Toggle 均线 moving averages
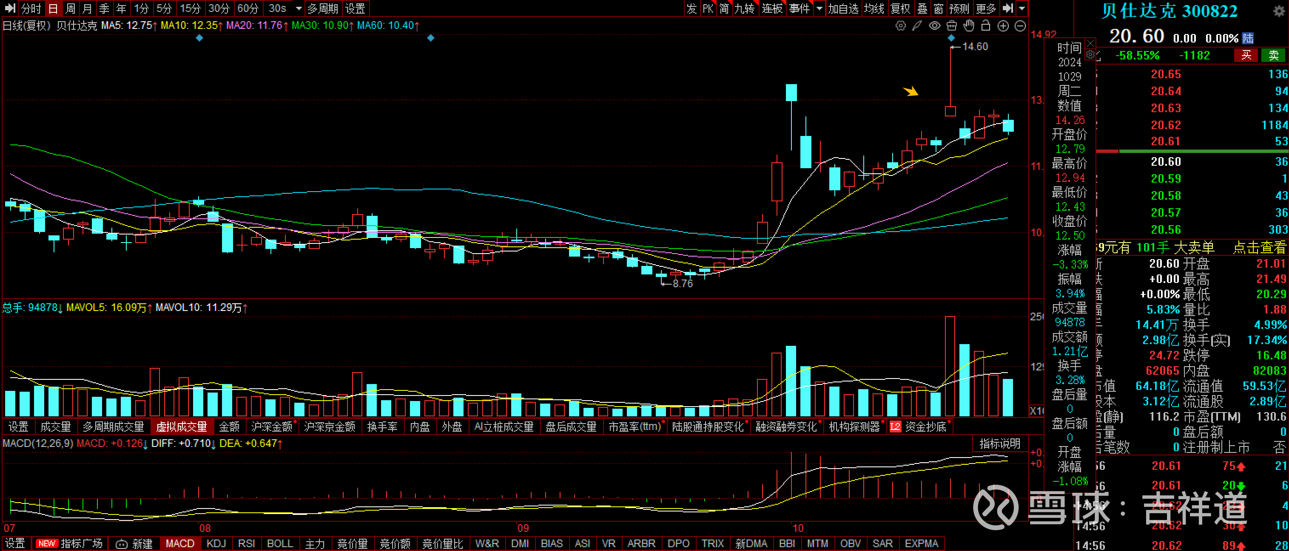 point(874,8)
